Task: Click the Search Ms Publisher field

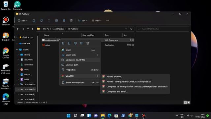Action: click(x=163, y=29)
